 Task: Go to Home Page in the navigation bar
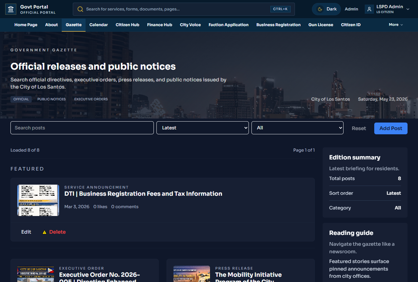coord(26,25)
